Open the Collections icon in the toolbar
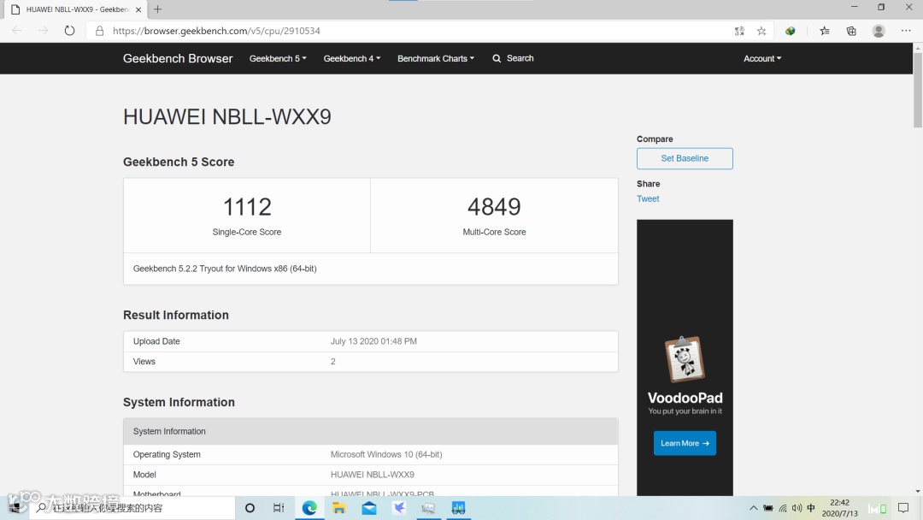This screenshot has width=923, height=520. [851, 31]
